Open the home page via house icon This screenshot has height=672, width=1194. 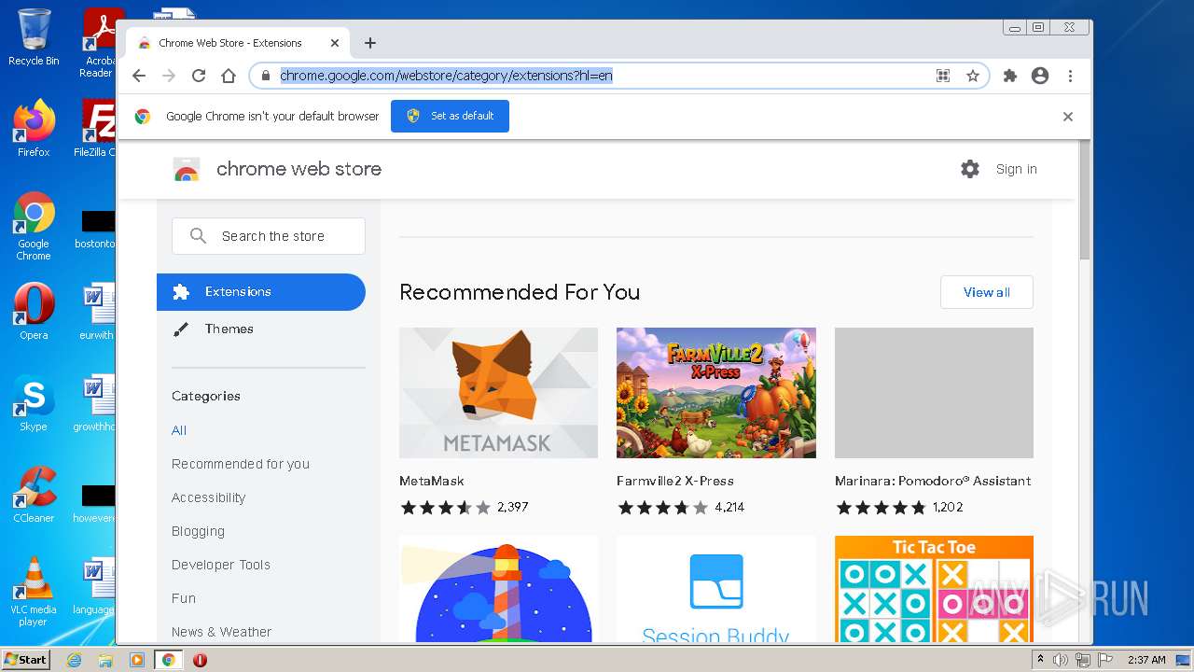click(229, 76)
